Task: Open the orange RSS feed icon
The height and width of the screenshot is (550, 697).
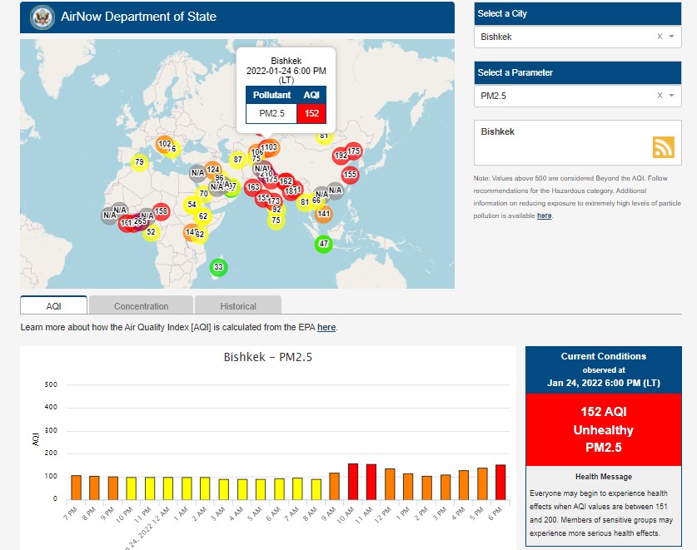Action: coord(663,147)
